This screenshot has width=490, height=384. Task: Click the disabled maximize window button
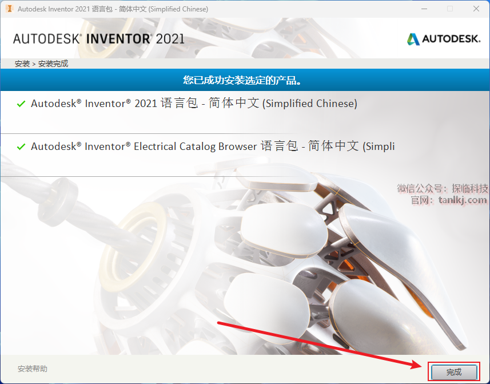pyautogui.click(x=450, y=9)
